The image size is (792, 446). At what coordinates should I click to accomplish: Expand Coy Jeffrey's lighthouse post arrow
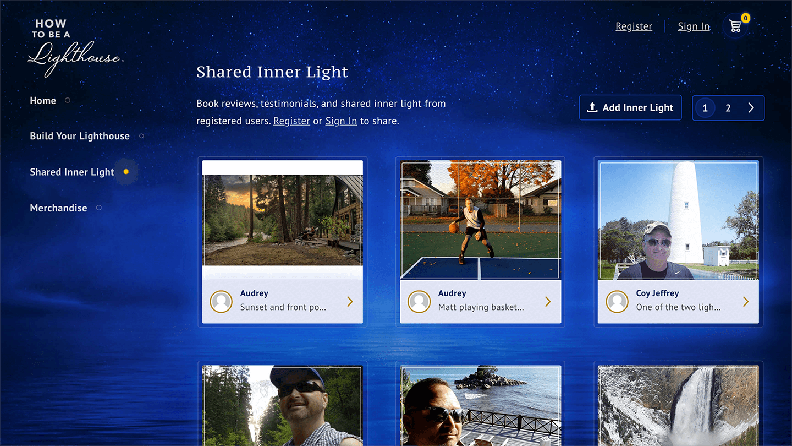(x=746, y=301)
